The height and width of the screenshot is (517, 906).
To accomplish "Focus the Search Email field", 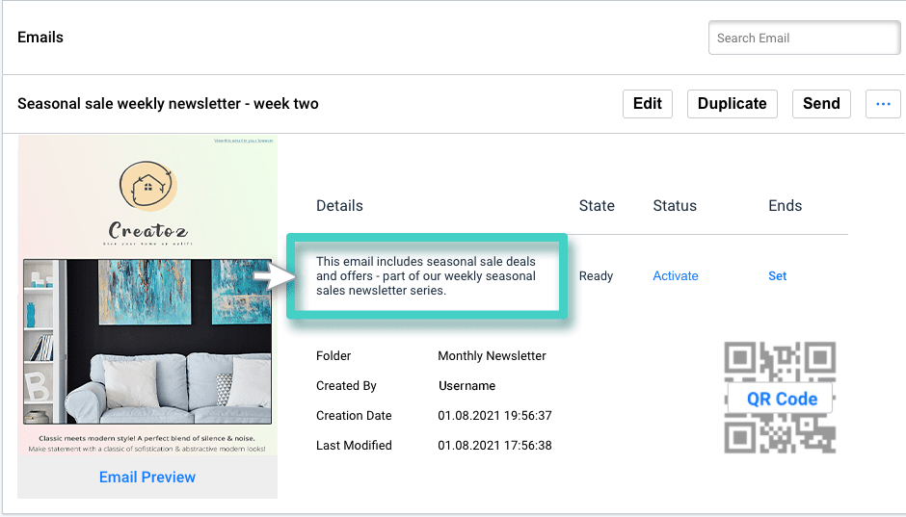I will (x=804, y=39).
